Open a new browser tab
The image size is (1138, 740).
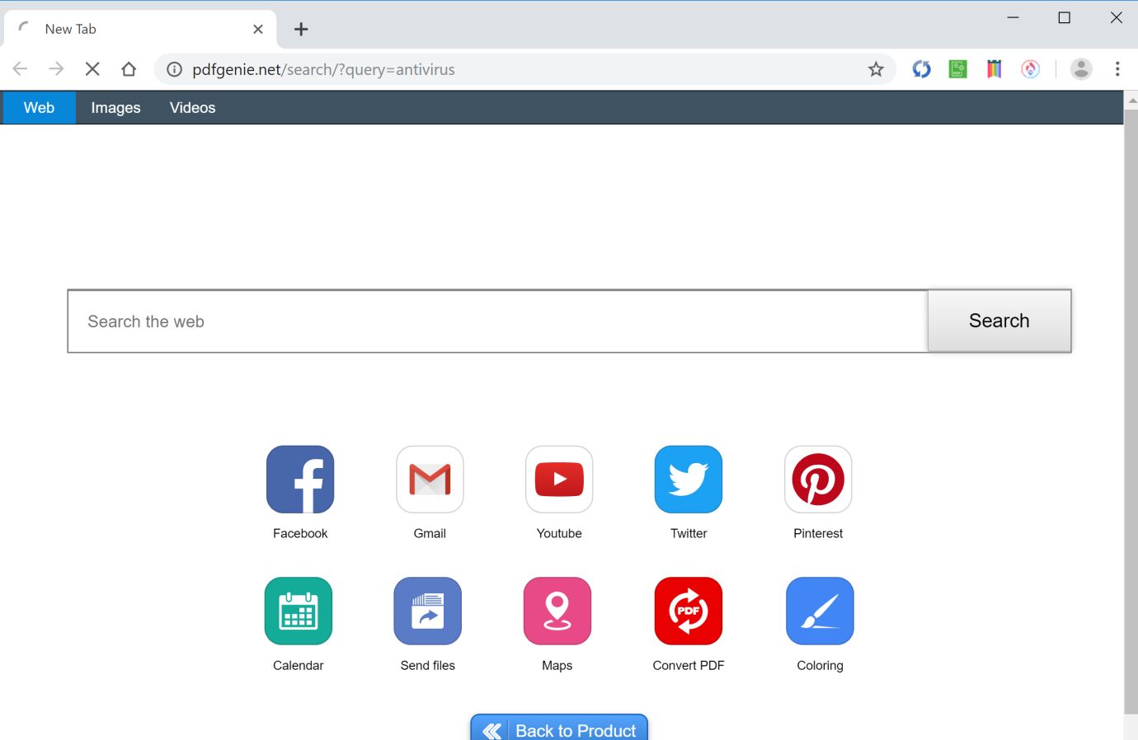coord(301,29)
